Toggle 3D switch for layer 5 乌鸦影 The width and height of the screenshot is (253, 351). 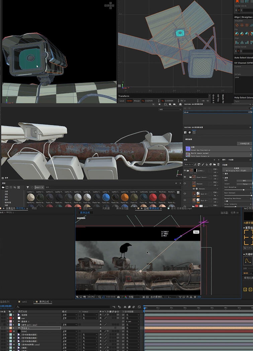[x=118, y=315]
